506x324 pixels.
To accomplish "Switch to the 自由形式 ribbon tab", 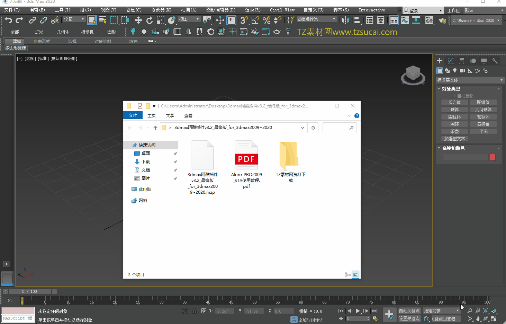I will pos(42,41).
